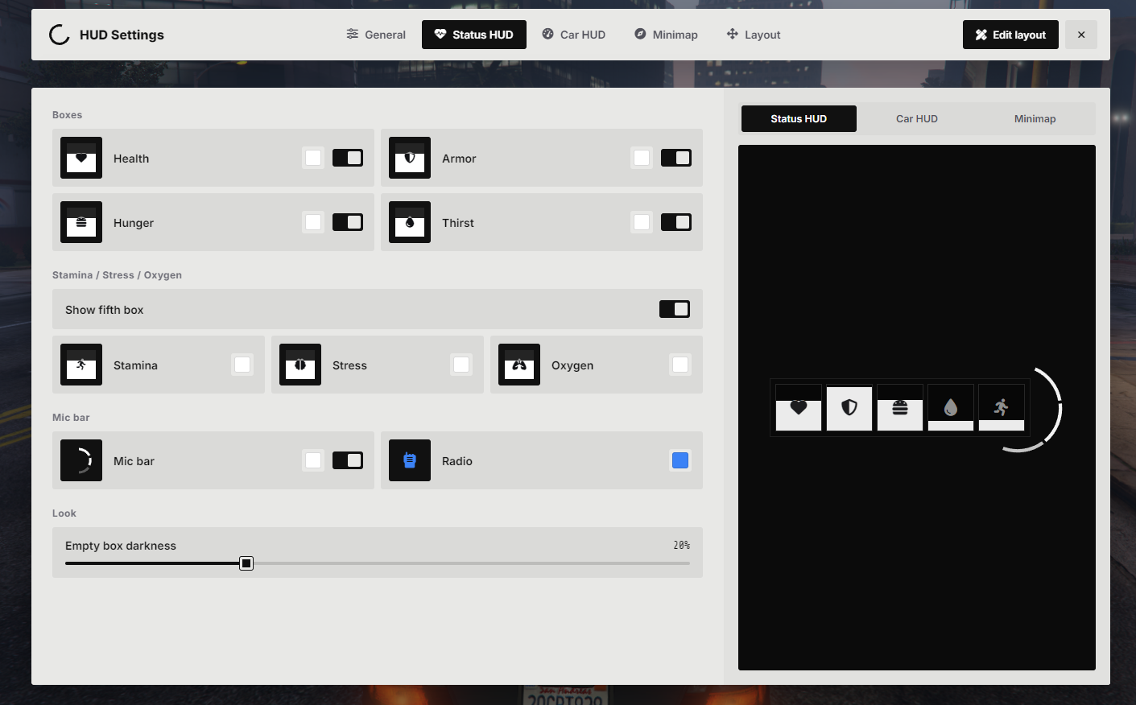
Task: Open the Minimap top tab
Action: pos(666,35)
